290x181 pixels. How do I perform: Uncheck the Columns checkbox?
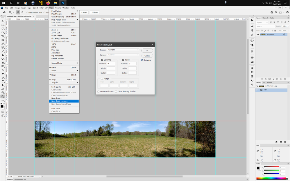[x=102, y=60]
